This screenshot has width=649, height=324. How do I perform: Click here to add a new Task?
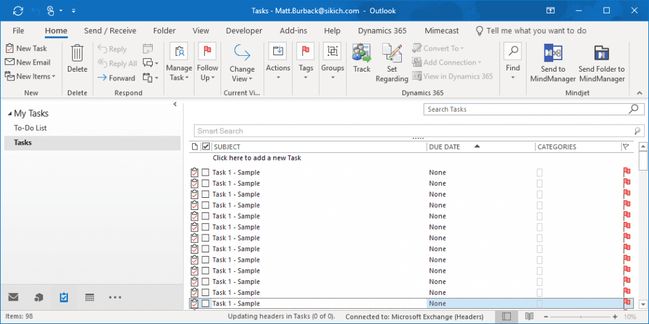tap(257, 158)
